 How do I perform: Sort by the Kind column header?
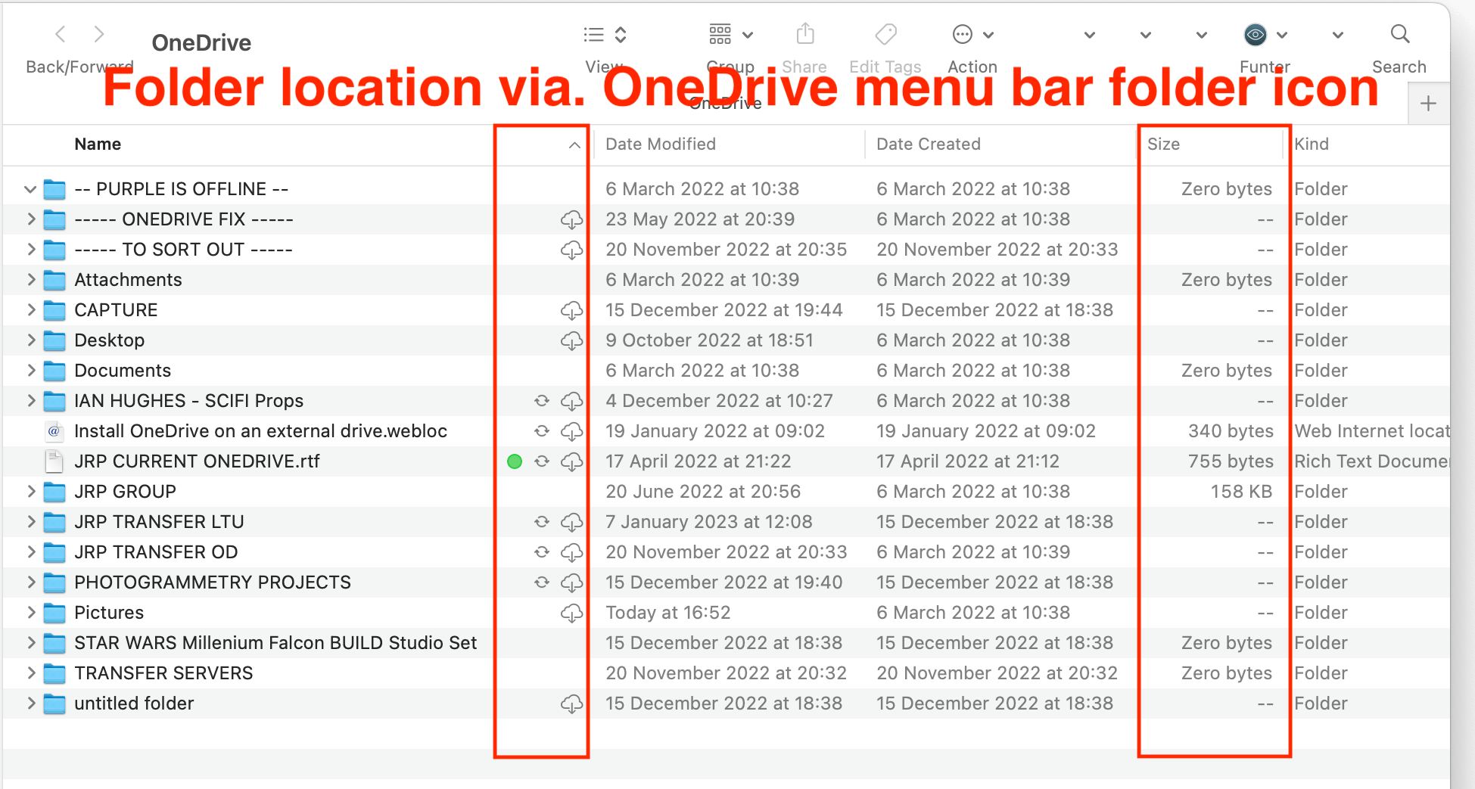click(1312, 144)
